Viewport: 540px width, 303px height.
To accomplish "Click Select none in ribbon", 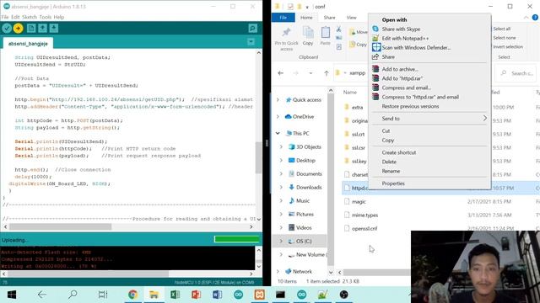I will [505, 38].
